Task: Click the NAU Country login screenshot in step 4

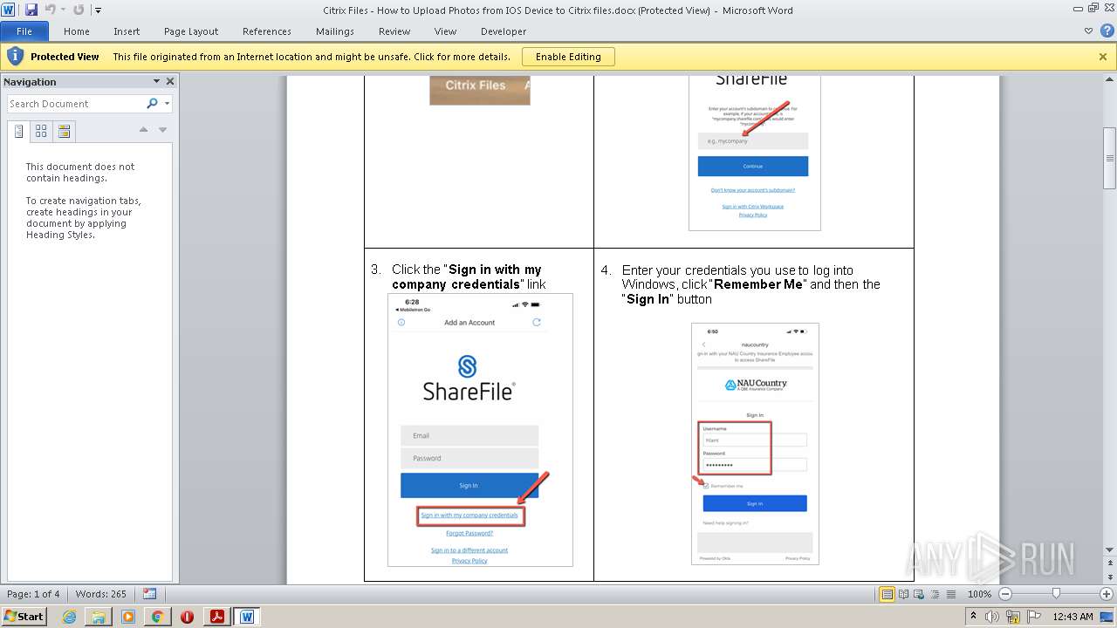Action: 755,444
